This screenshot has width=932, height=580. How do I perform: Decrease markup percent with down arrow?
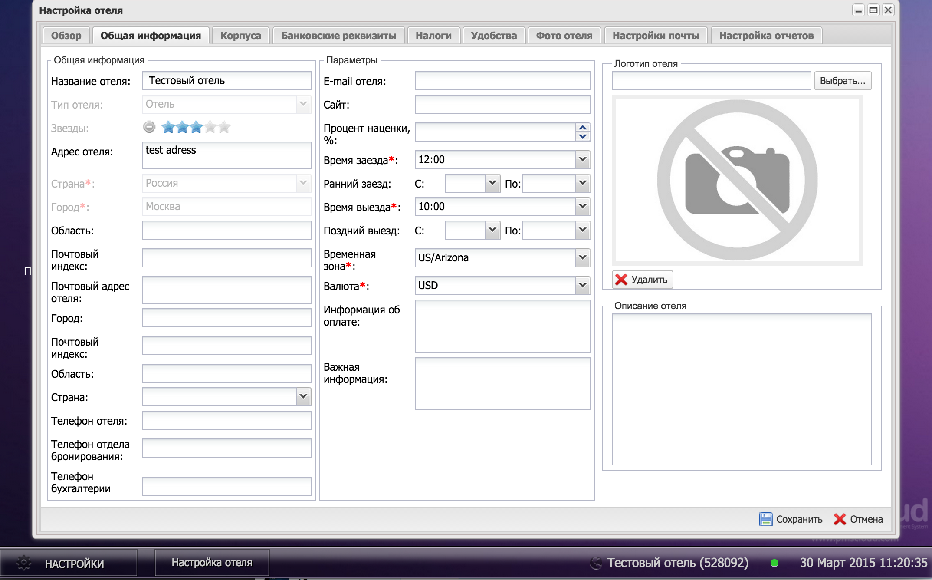point(583,136)
